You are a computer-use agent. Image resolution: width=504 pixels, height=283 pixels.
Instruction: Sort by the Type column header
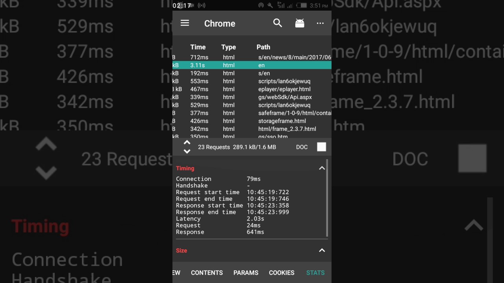click(x=228, y=47)
